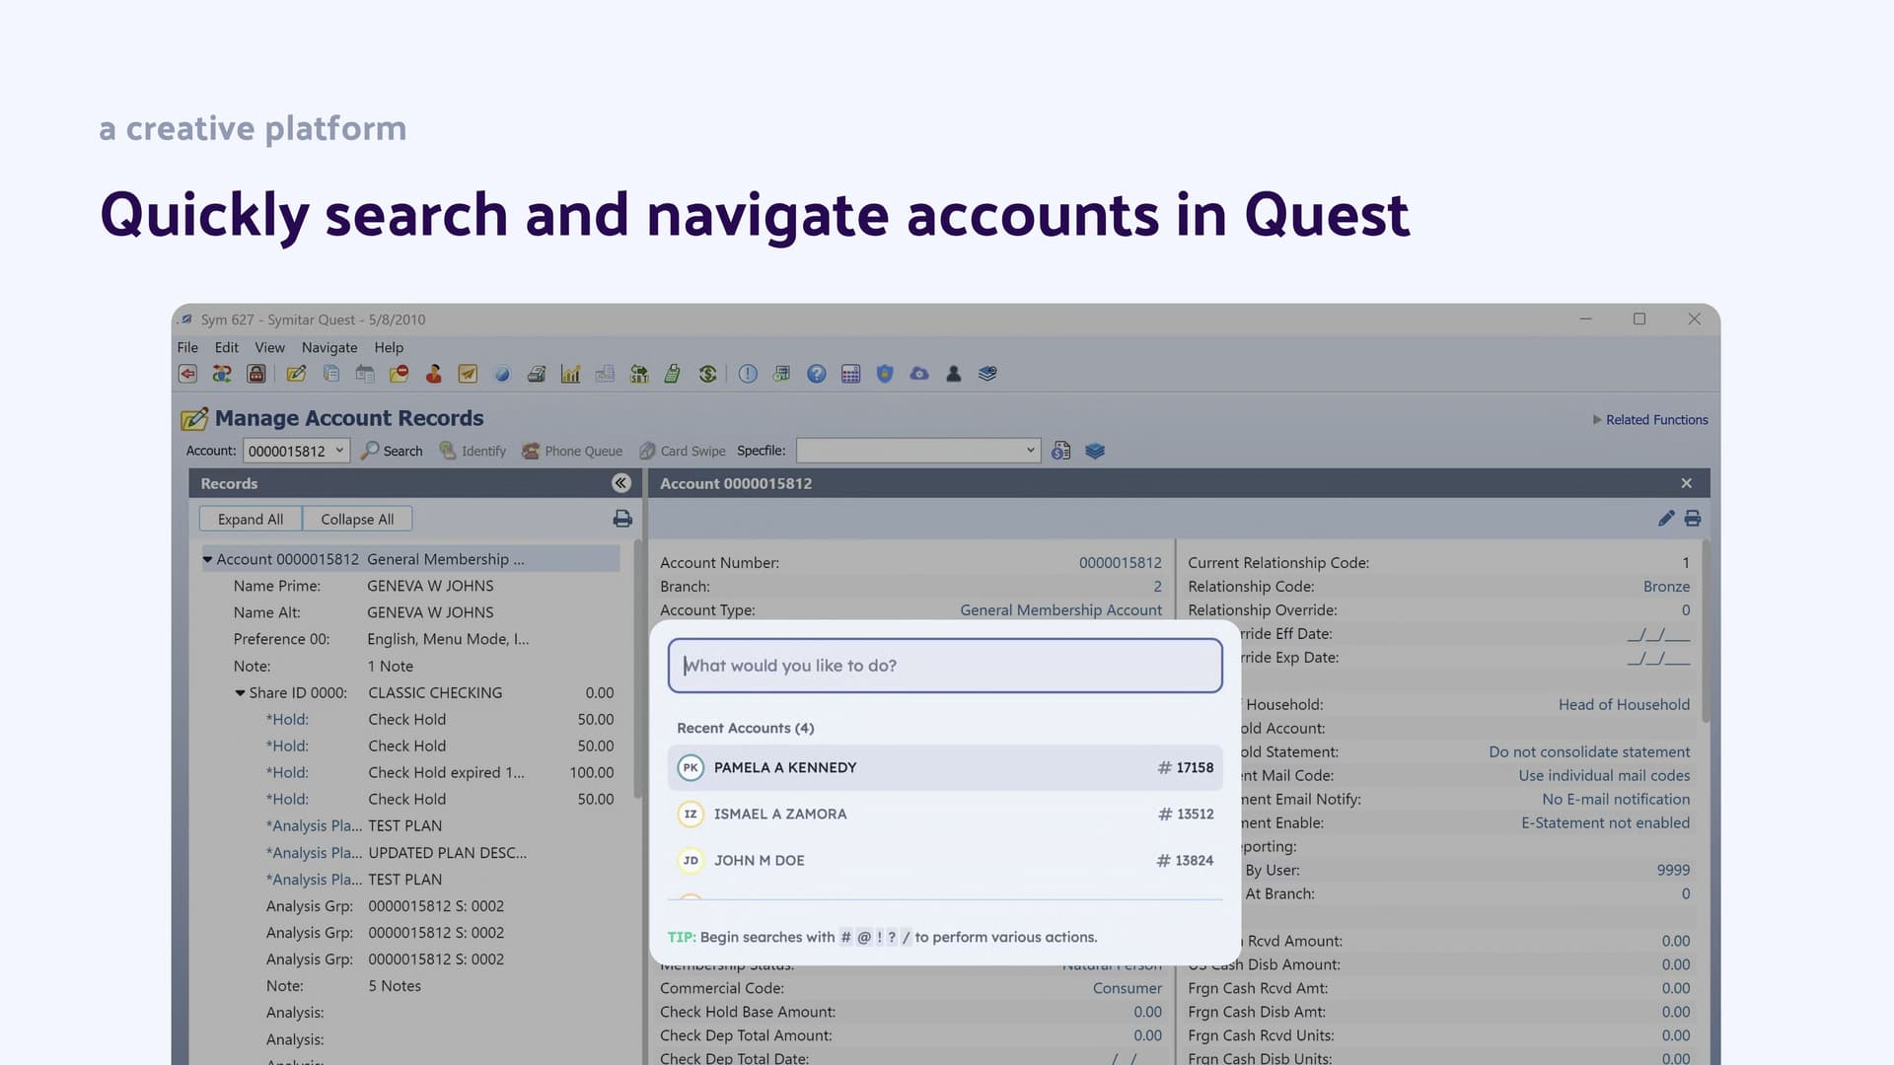
Task: Collapse the Account 0000015812 tree node
Action: point(207,559)
